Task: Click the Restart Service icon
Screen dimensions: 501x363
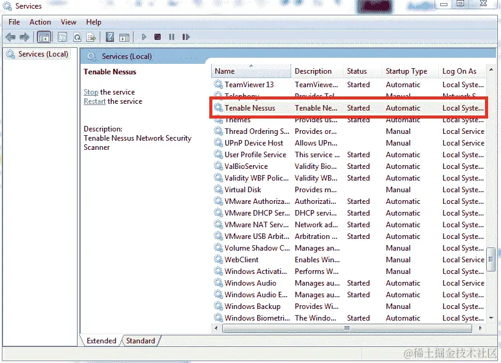Action: [186, 37]
